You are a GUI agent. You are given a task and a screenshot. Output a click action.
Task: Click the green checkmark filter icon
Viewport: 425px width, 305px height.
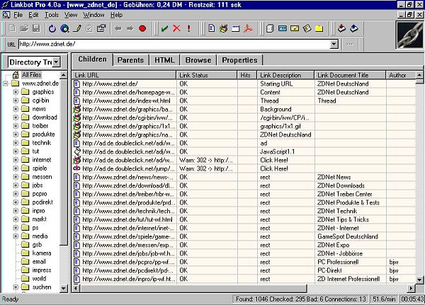(x=164, y=28)
